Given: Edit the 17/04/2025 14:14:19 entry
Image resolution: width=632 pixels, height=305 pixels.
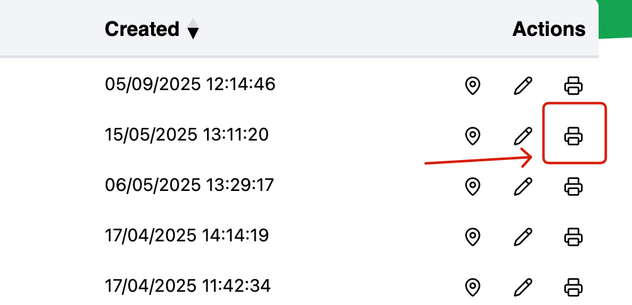Looking at the screenshot, I should tap(522, 237).
